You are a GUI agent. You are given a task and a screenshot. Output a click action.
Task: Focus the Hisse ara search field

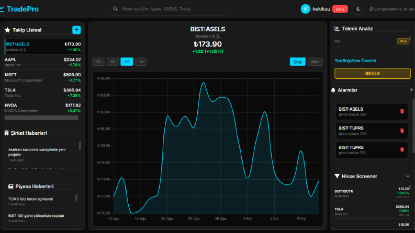tap(170, 9)
